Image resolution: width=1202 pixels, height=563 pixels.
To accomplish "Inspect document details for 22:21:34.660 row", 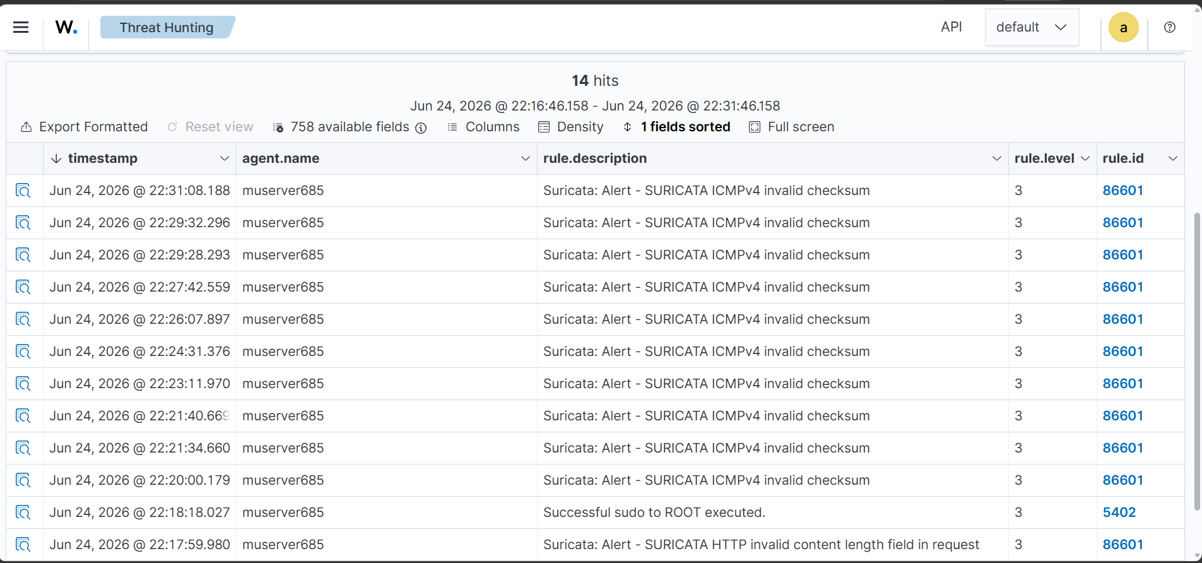I will 23,448.
